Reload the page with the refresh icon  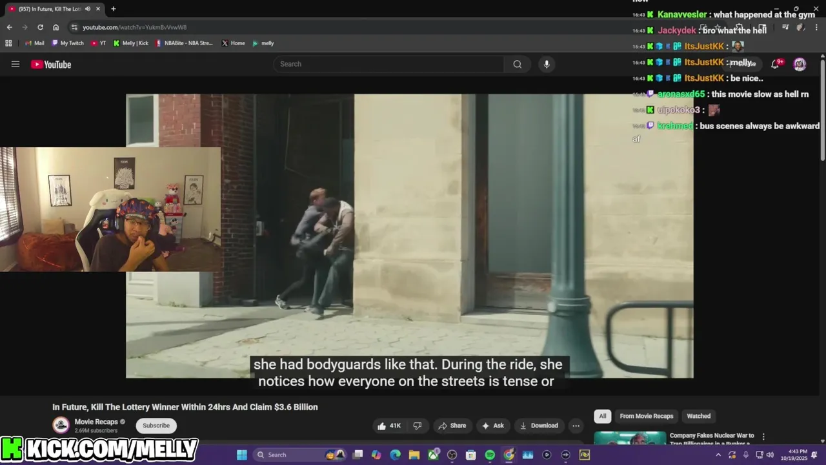coord(40,27)
